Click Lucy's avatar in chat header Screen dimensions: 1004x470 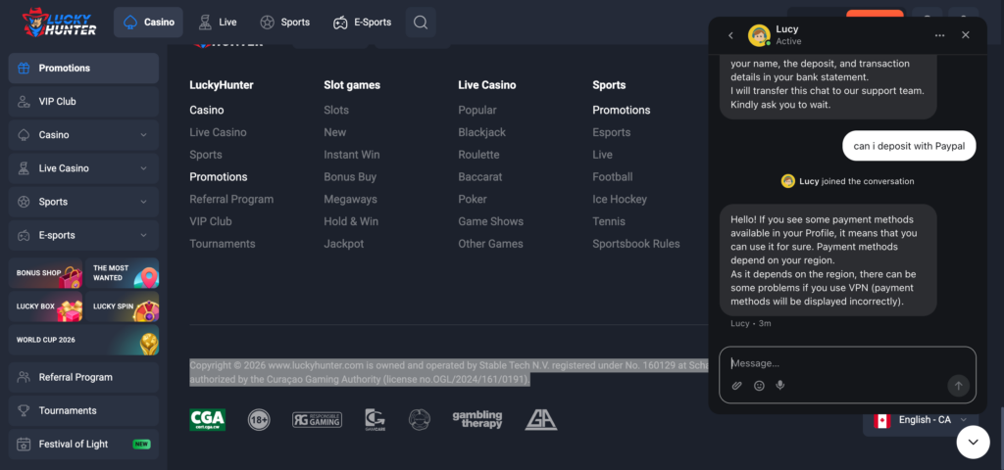click(x=760, y=35)
